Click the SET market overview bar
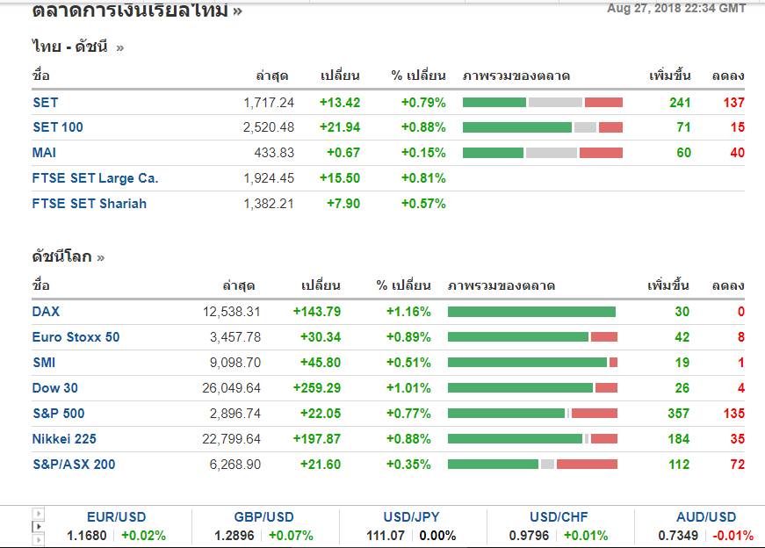This screenshot has height=548, width=765. (543, 103)
